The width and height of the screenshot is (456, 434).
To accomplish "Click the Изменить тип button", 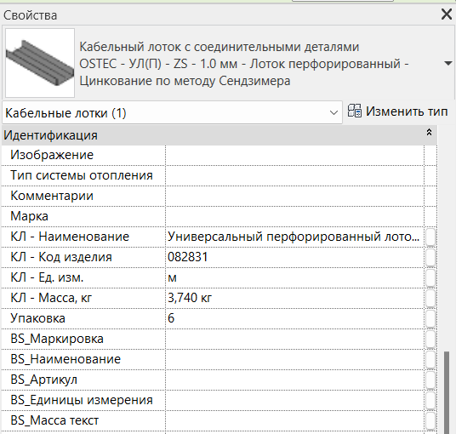I will (397, 111).
